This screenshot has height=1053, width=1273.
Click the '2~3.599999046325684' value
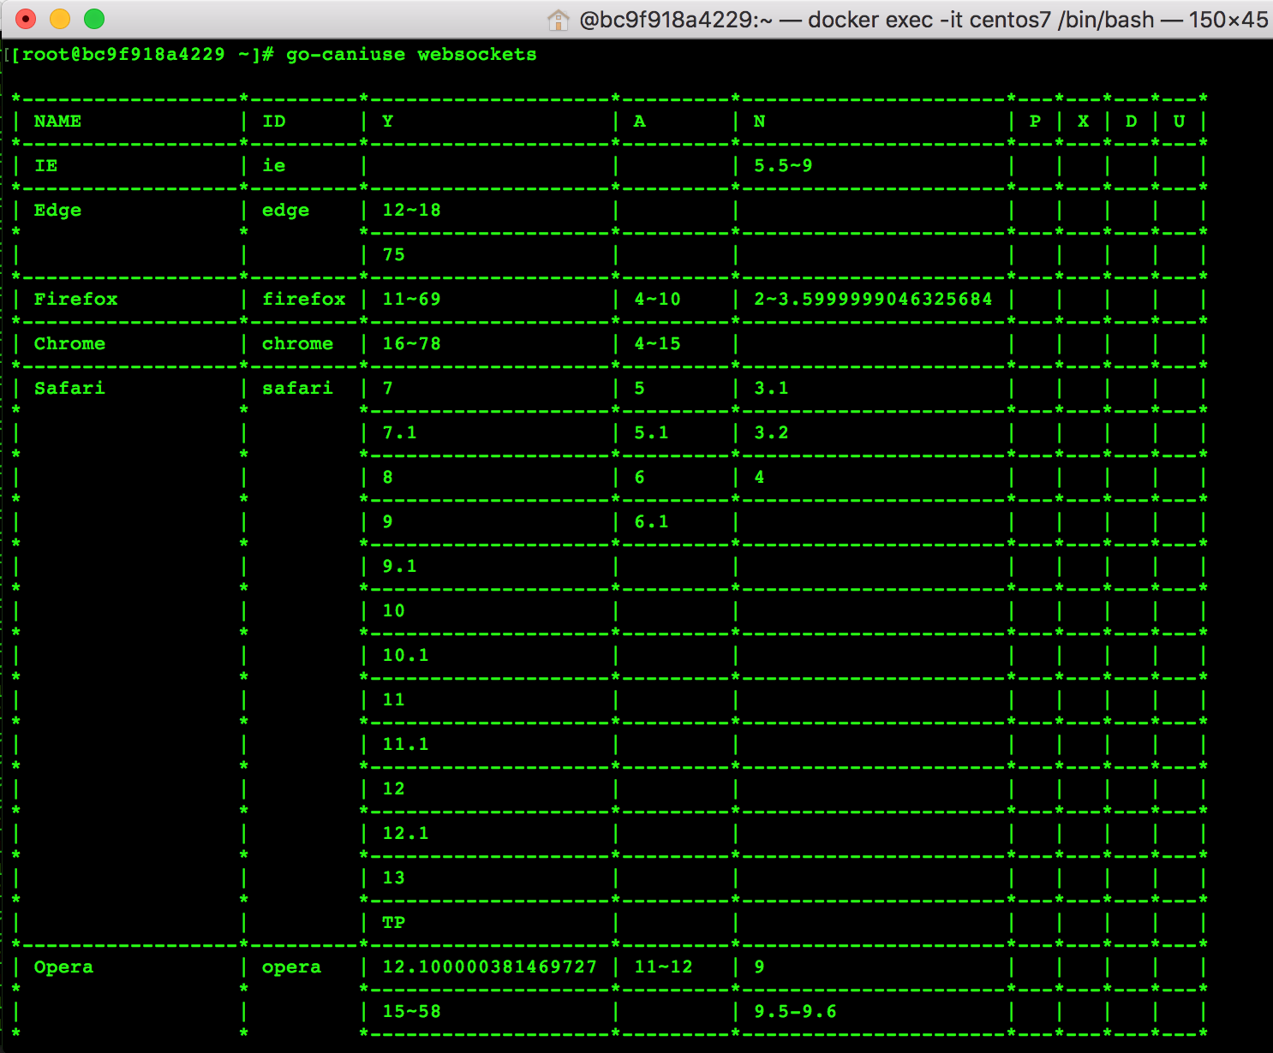[873, 299]
